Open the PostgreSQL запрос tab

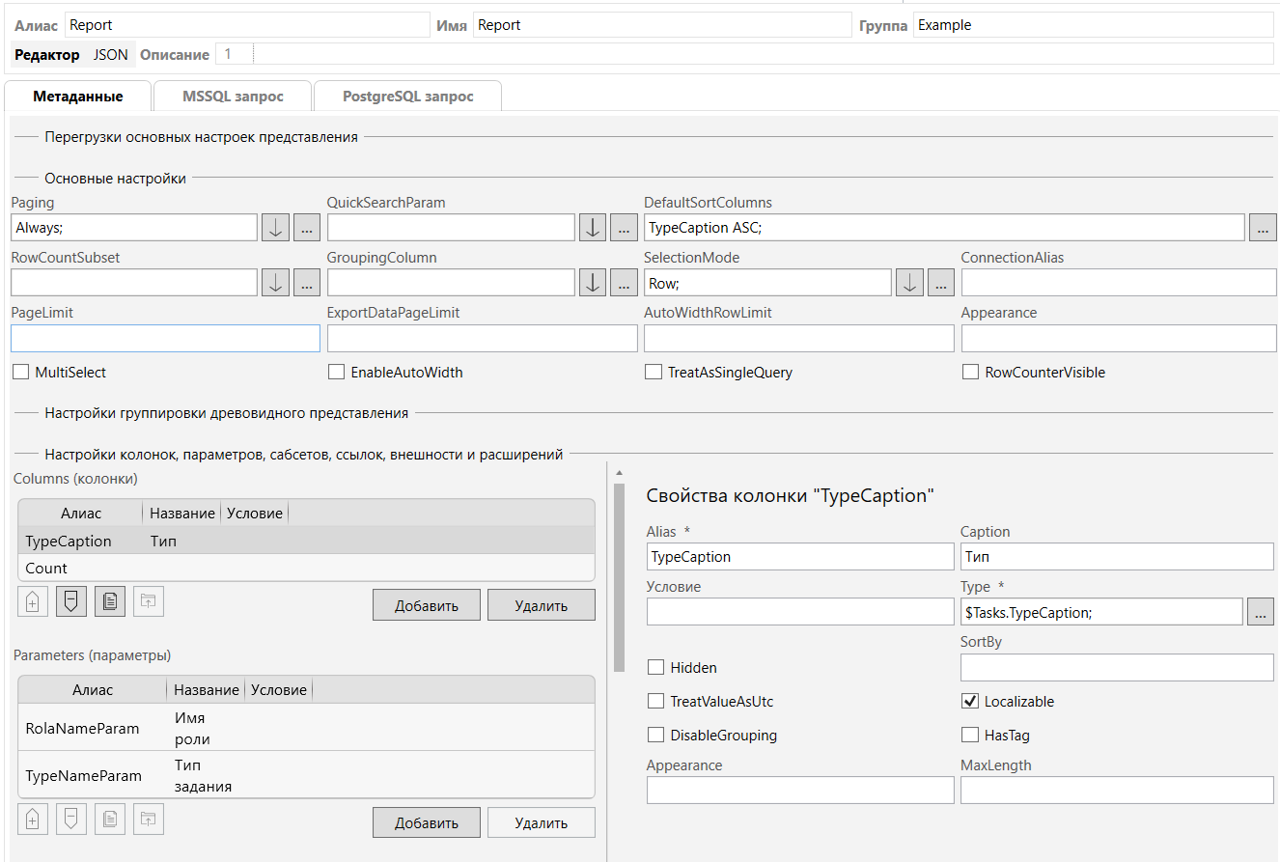point(407,97)
